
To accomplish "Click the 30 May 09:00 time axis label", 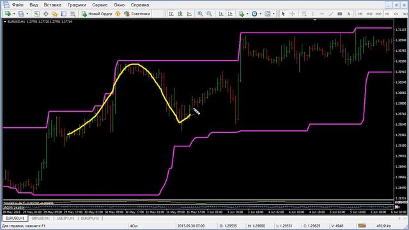I will click(114, 212).
